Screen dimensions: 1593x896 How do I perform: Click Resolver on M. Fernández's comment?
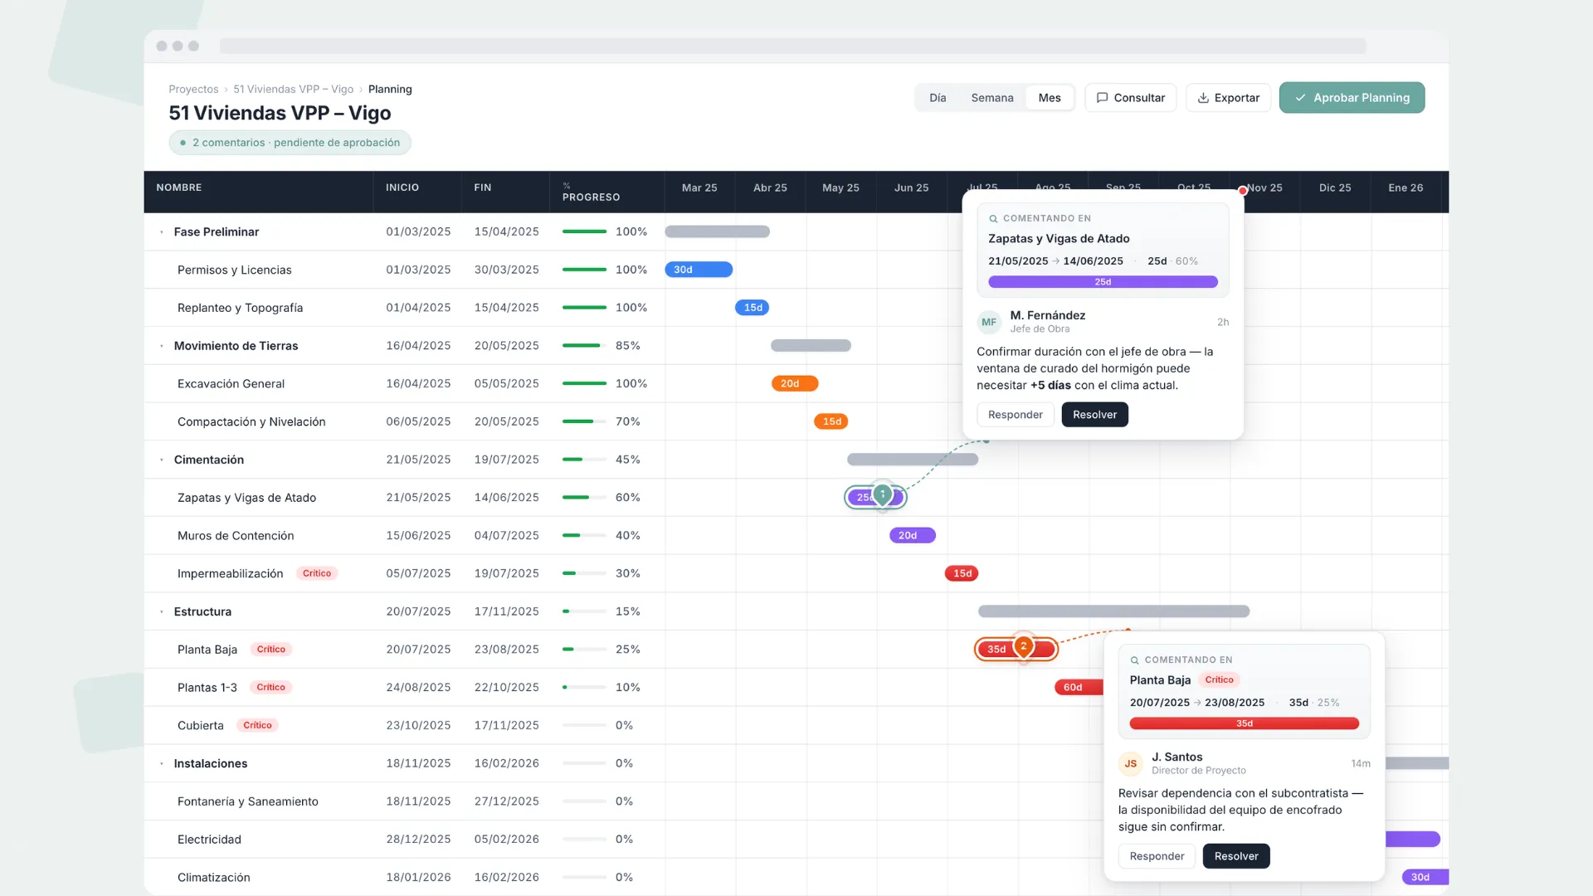1094,415
